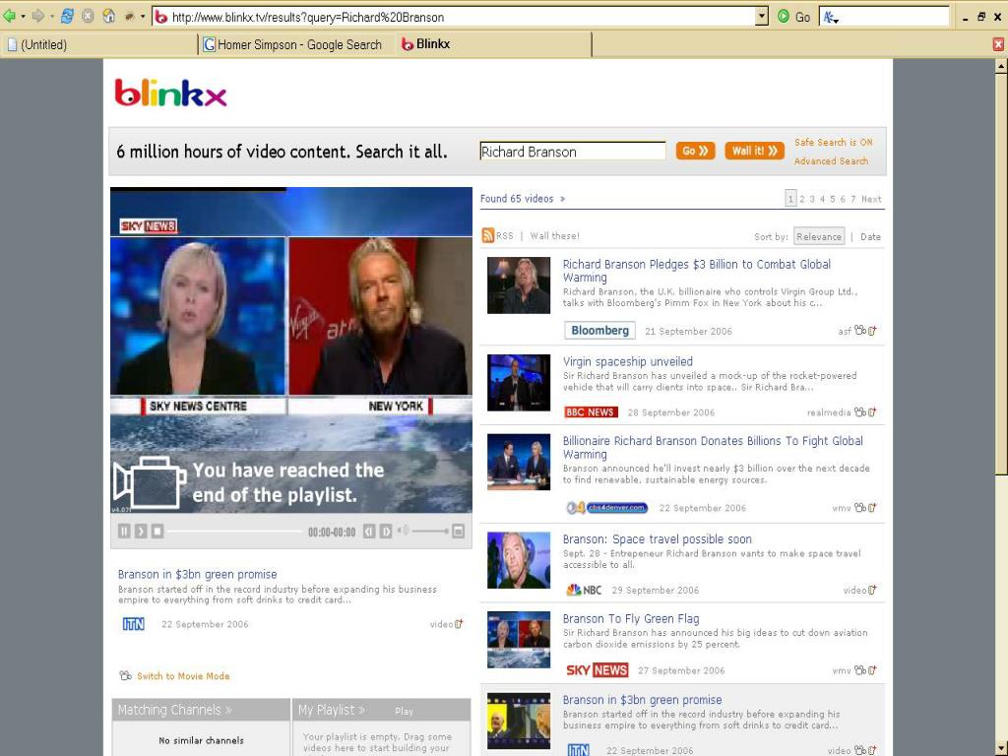Skip to next clip in the player
Image resolution: width=1008 pixels, height=756 pixels.
click(x=386, y=531)
